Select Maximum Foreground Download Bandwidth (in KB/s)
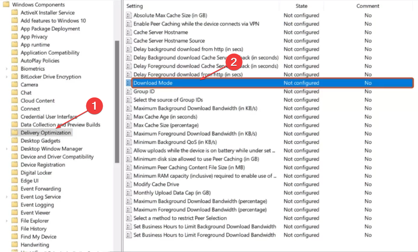The image size is (418, 252). [195, 133]
